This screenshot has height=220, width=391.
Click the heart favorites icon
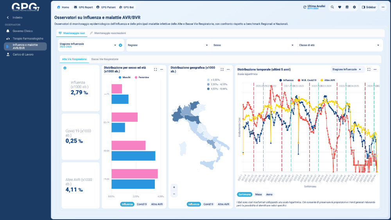pos(339,7)
